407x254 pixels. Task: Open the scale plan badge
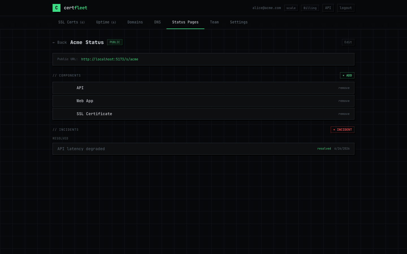pos(291,8)
